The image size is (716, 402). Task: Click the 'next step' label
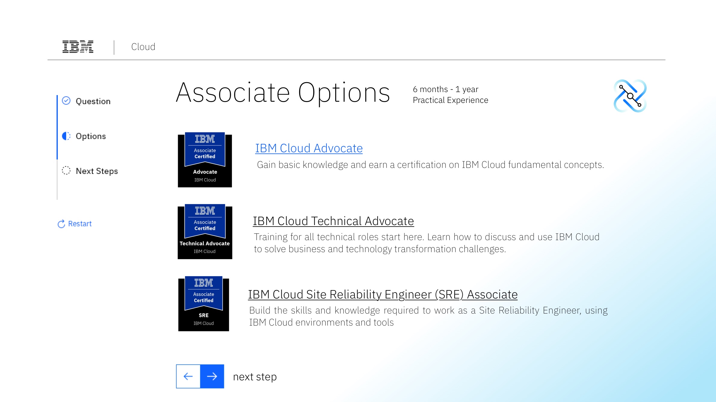[x=255, y=377]
